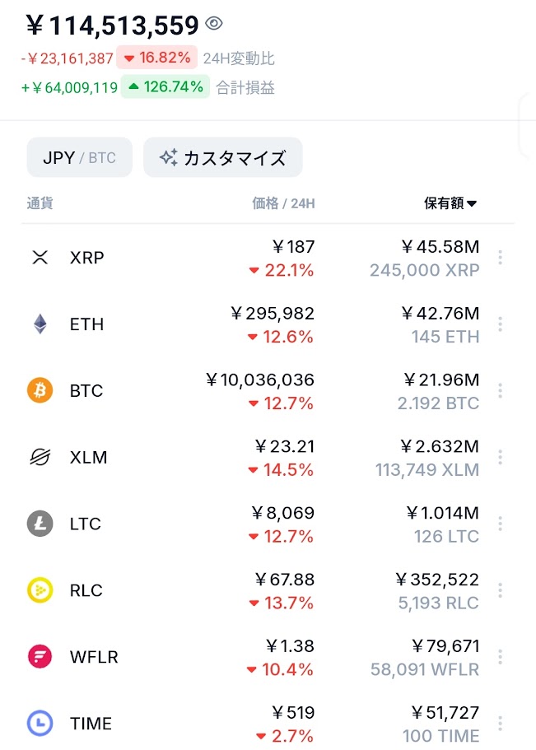Toggle balance visibility eye icon
This screenshot has width=536, height=750.
point(214,24)
